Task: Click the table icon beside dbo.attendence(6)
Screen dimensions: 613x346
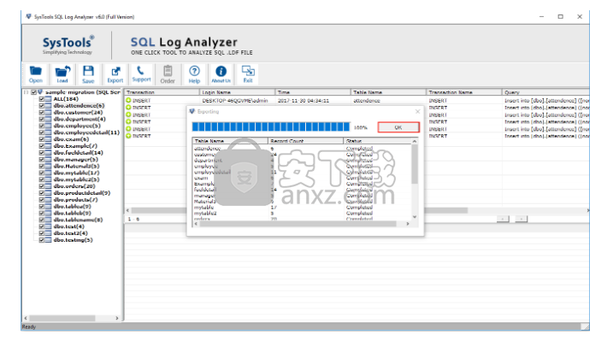Action: (x=48, y=106)
